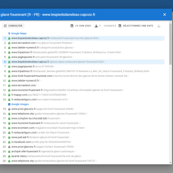
Task: Open the kervastard.com nos-glaces-fouesnant result
Action: 42,43
